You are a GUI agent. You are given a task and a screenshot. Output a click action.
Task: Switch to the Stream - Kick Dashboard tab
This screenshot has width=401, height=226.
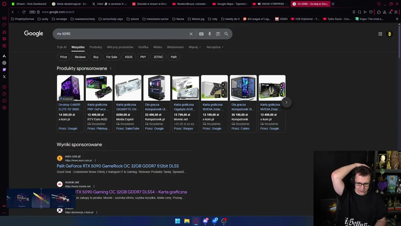pyautogui.click(x=29, y=4)
